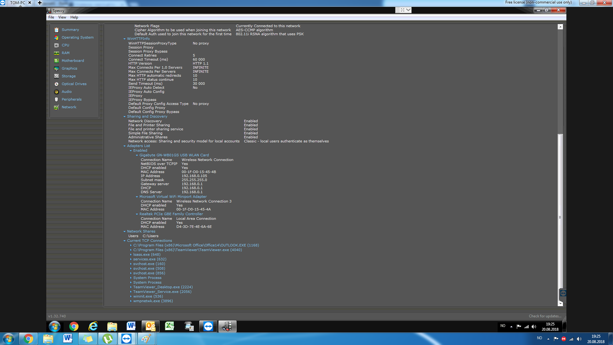Open Operating System section in sidebar
This screenshot has width=613, height=345.
[x=78, y=37]
